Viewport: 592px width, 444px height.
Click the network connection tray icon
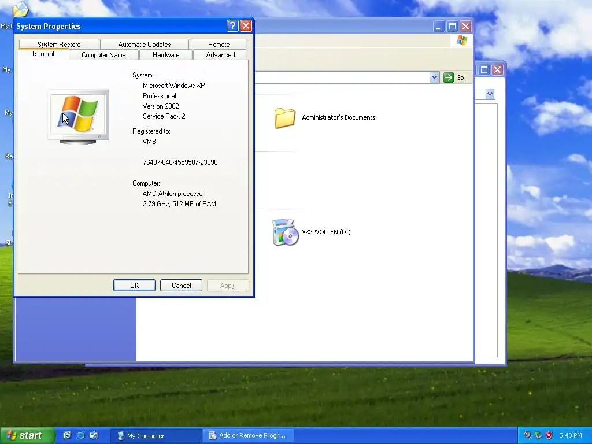[x=538, y=435]
